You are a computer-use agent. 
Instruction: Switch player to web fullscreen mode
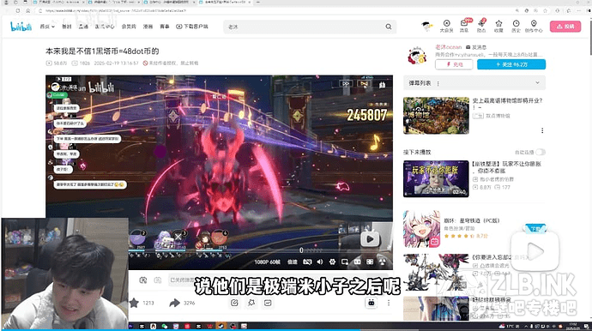coord(370,262)
